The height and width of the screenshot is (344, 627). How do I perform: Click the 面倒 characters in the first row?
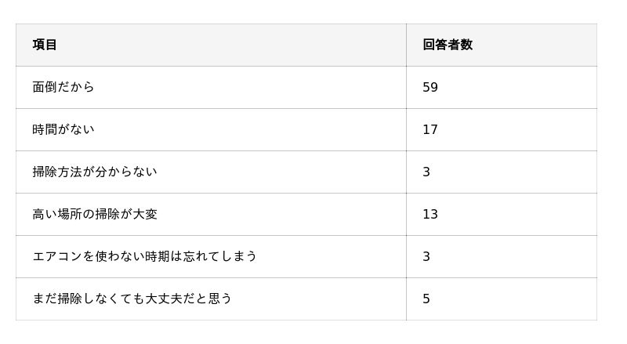click(x=45, y=87)
